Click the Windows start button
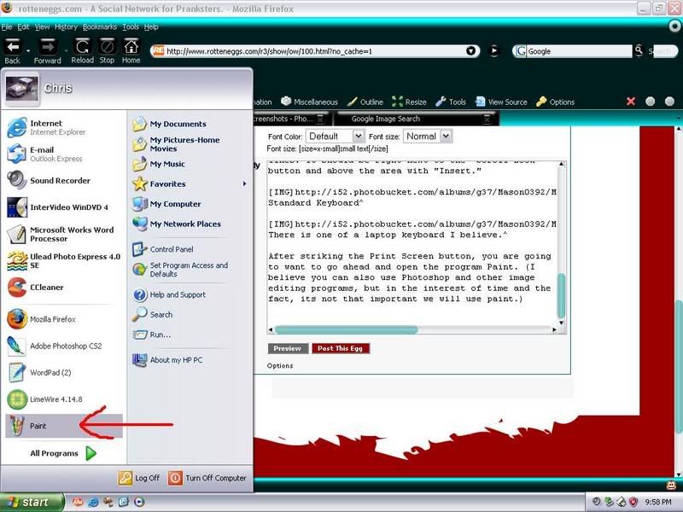The height and width of the screenshot is (512, 683). point(32,502)
